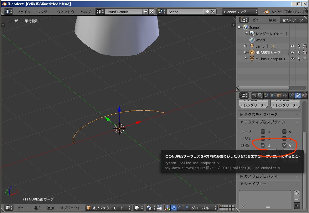Screen dimensions: 309x213
Task: Hide nC_basis_onep.001 using its eye icon
Action: tap(292, 59)
